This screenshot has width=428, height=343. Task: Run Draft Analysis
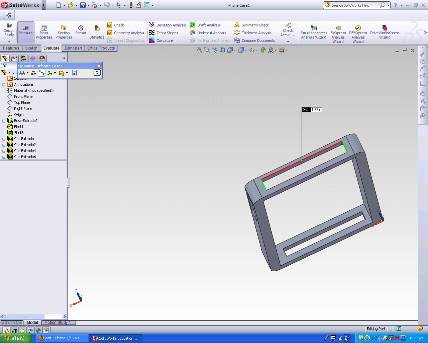(x=205, y=25)
